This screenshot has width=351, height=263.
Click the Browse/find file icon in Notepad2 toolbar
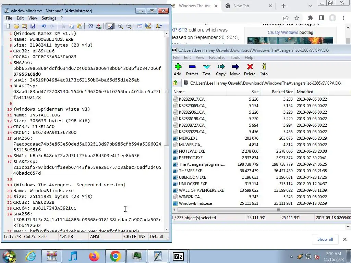point(24,26)
